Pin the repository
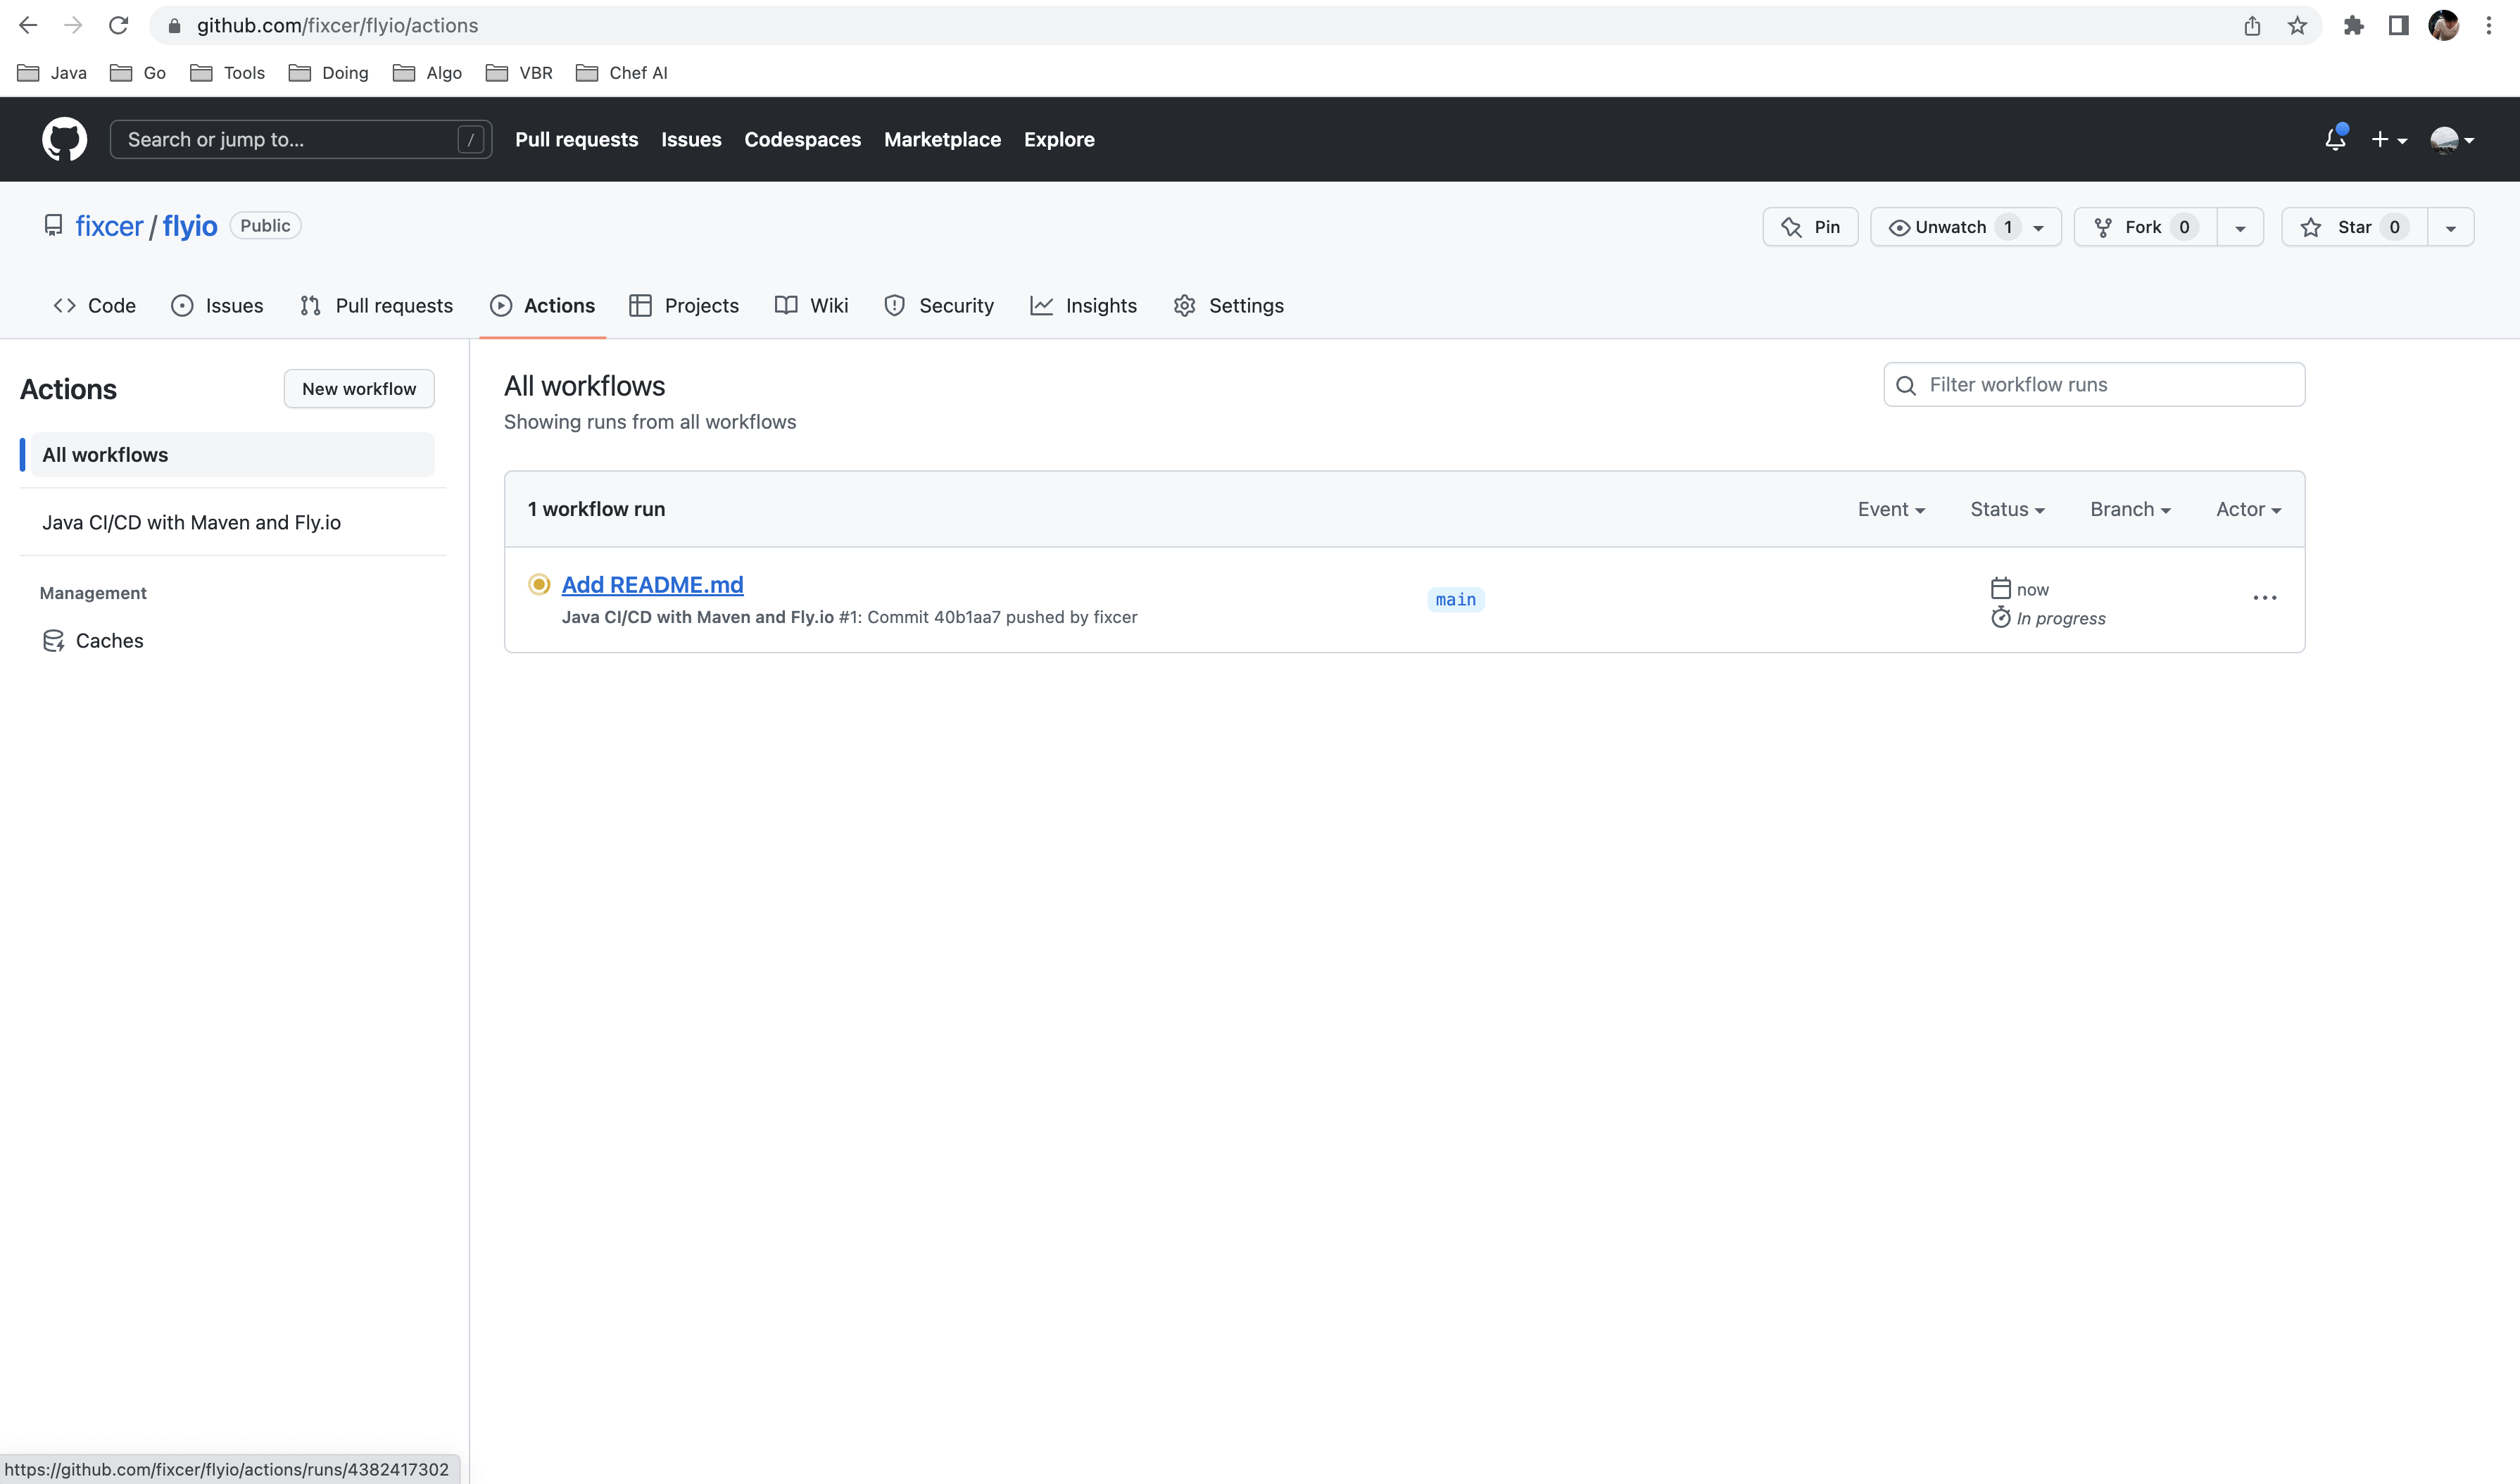The width and height of the screenshot is (2520, 1484). click(1810, 227)
